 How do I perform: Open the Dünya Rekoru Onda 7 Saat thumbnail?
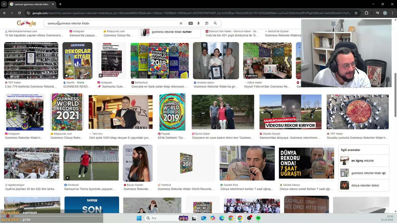(306, 163)
